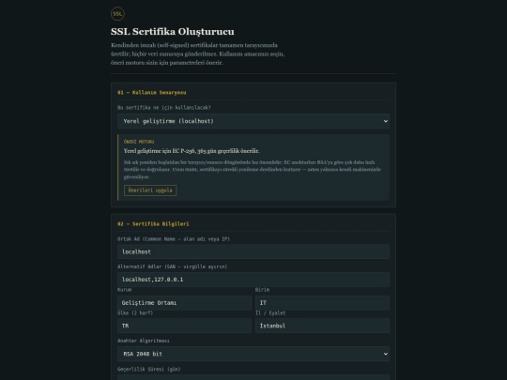Open the 'RSA 2048 bit' algorithm dropdown
The width and height of the screenshot is (507, 380).
[x=253, y=354]
